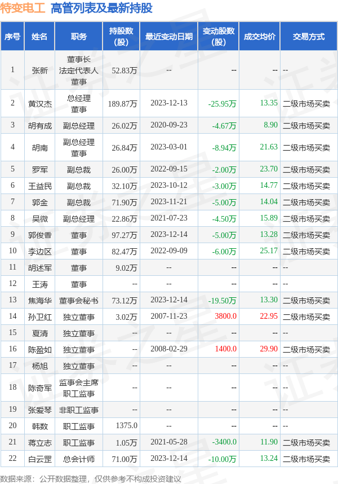Screen dimensions: 338x484
Task: Select the name 焦海华
Action: [40, 300]
